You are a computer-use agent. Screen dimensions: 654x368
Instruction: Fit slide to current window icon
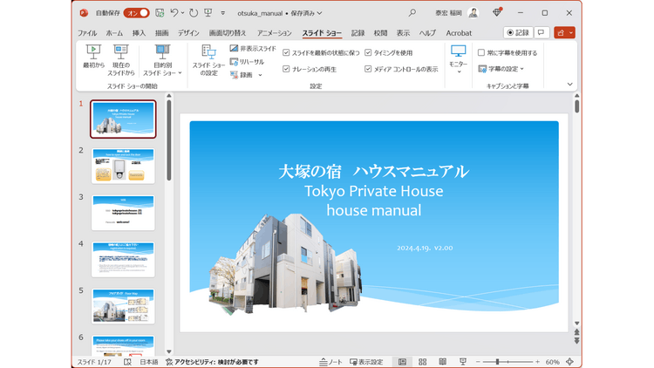(569, 362)
